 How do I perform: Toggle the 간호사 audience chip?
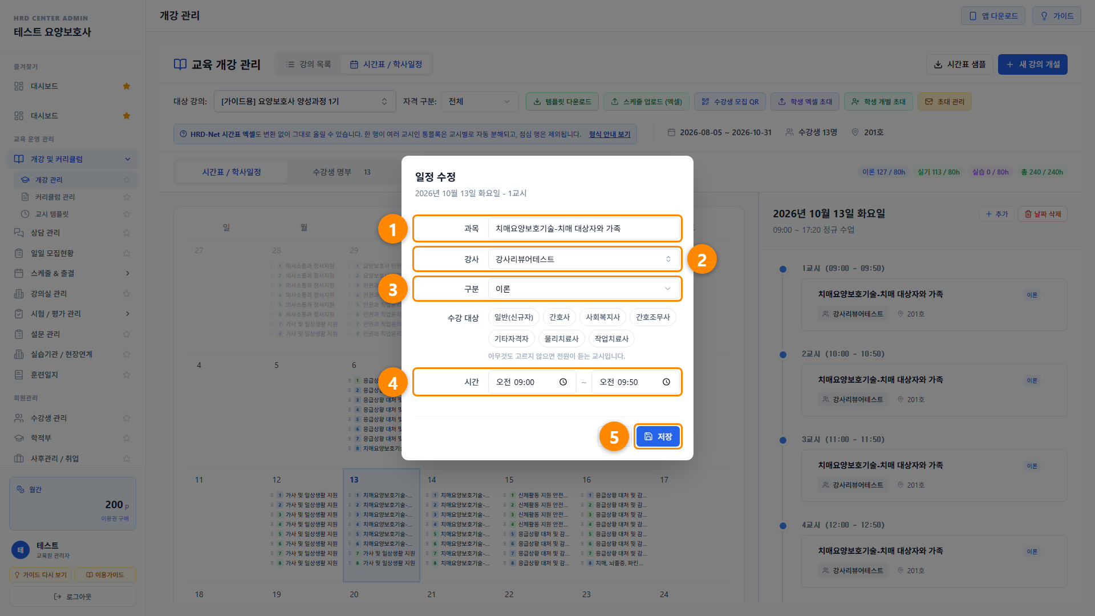(x=559, y=317)
